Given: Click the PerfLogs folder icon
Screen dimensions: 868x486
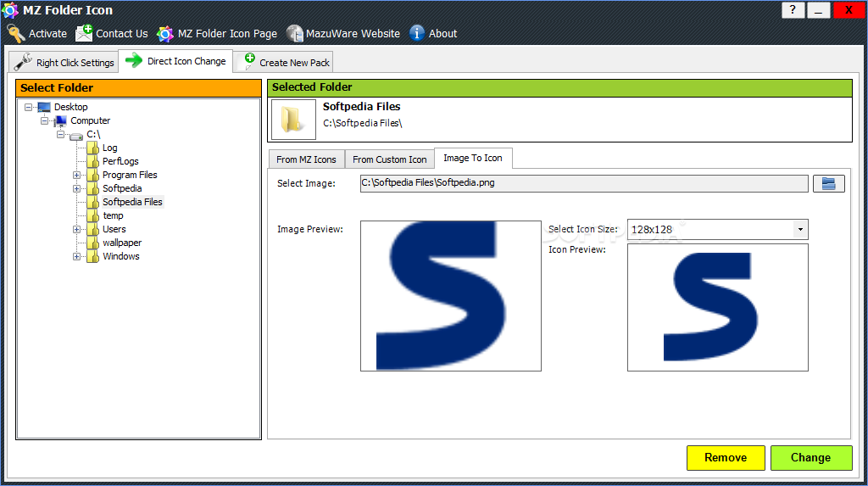Looking at the screenshot, I should (x=93, y=161).
